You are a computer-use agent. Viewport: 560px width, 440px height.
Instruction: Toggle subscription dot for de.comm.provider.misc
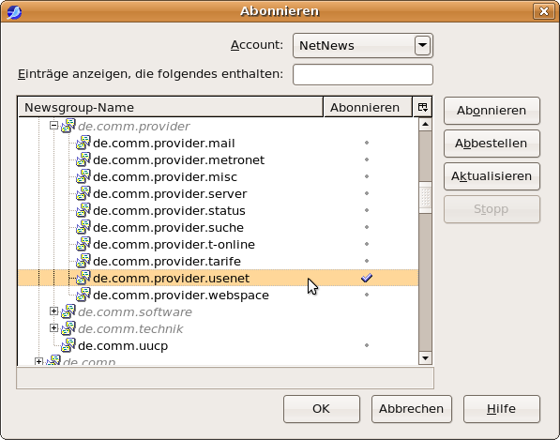367,176
